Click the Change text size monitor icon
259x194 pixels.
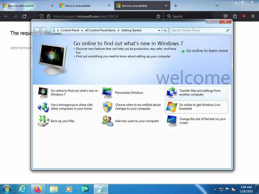pos(172,121)
